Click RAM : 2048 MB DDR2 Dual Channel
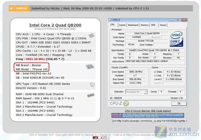The height and width of the screenshot is (140, 201). (40, 94)
